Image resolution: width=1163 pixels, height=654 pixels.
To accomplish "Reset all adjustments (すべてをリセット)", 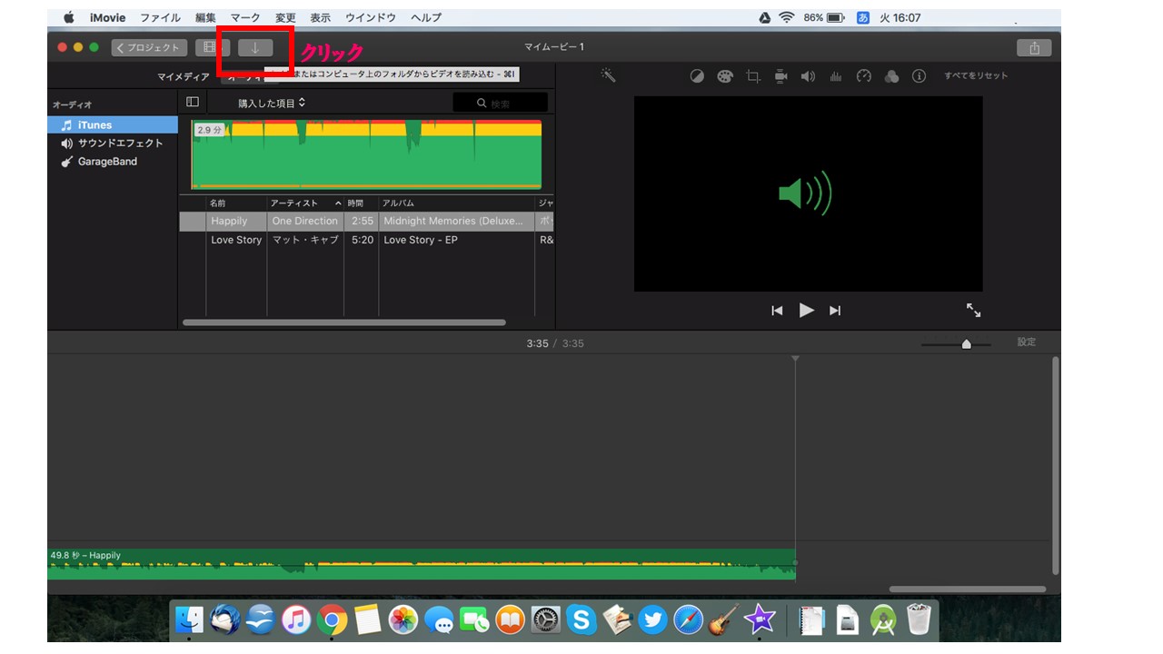I will point(976,76).
